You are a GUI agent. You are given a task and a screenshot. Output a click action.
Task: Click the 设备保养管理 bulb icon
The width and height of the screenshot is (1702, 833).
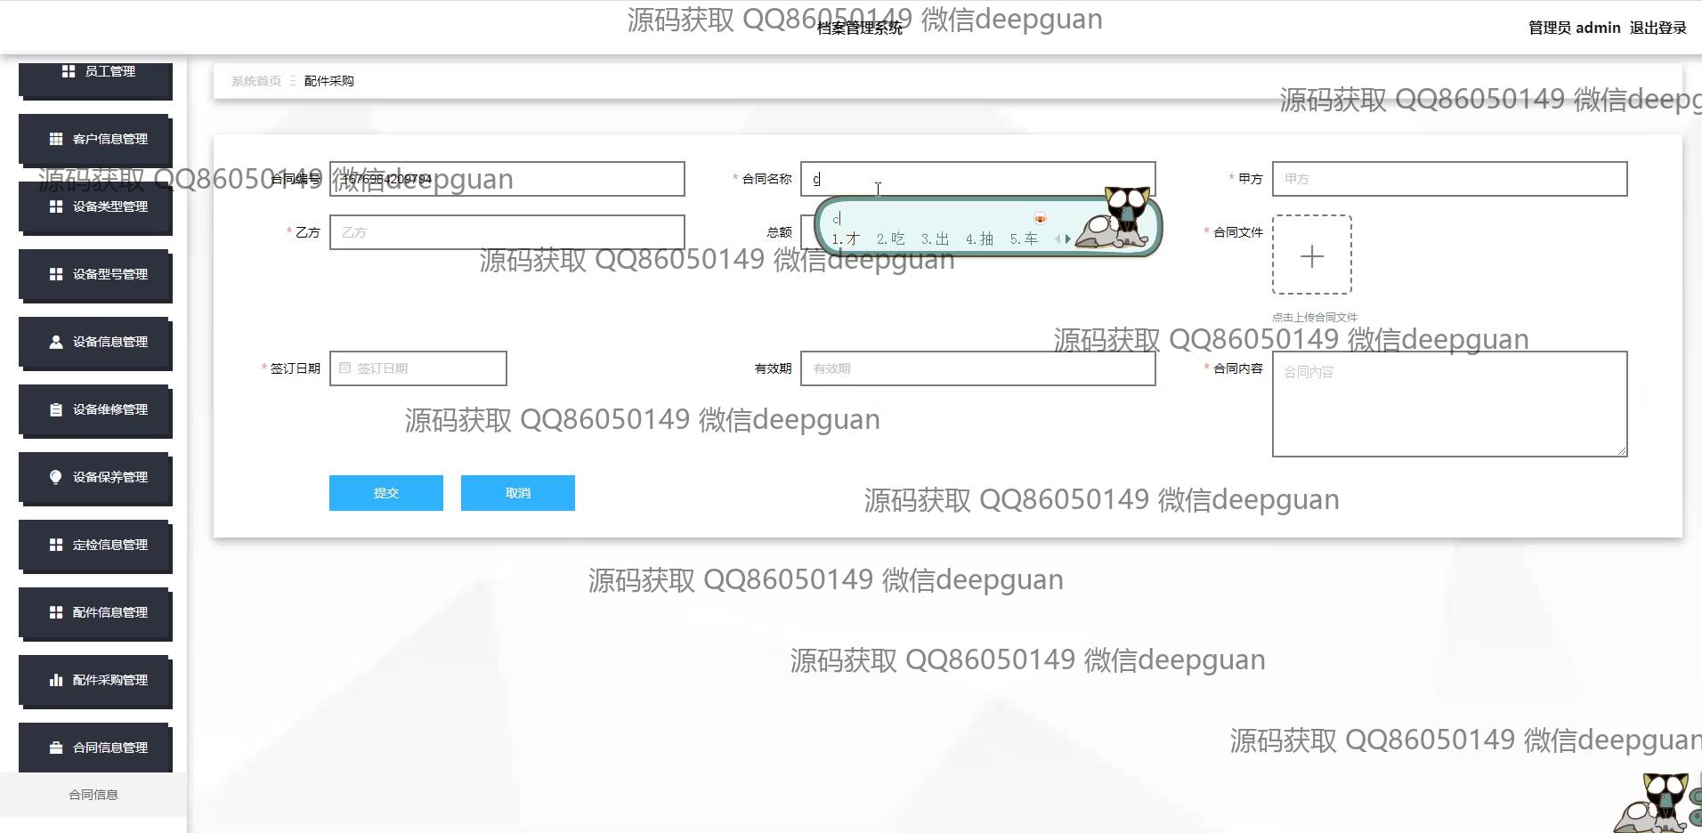pos(56,477)
